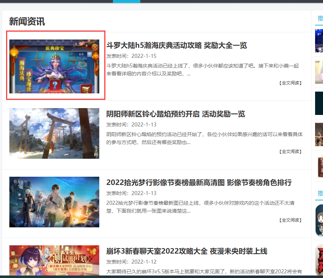Click the 阴阳师新区铃心踏焰的预约活动 summary text

204,138
